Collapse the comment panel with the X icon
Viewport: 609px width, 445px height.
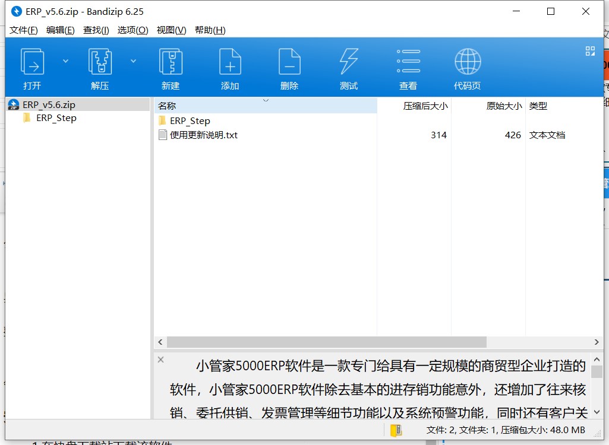pyautogui.click(x=160, y=360)
